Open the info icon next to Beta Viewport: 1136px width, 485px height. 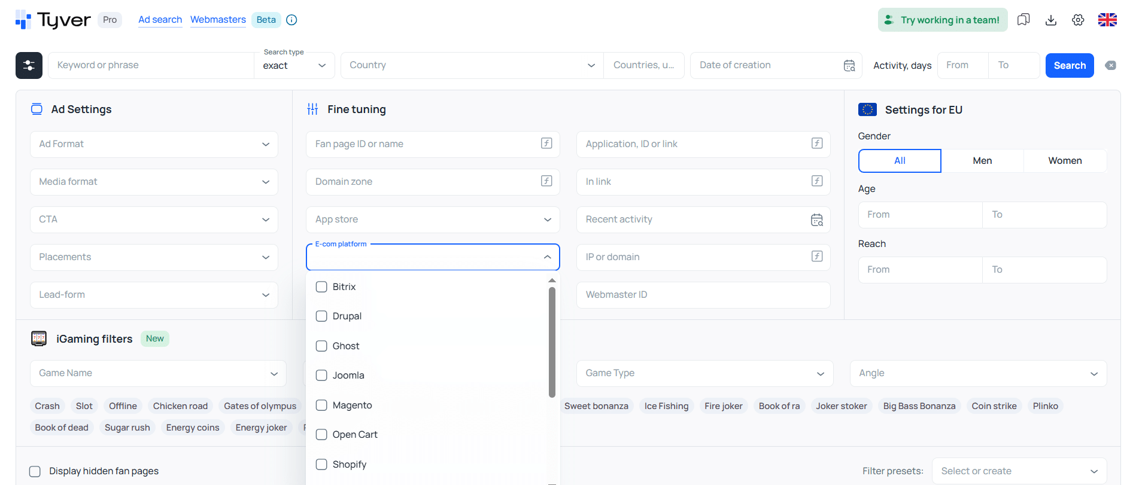click(x=291, y=20)
